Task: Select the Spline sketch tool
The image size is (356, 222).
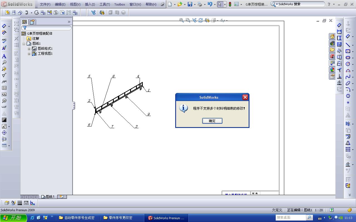Action: 348,77
